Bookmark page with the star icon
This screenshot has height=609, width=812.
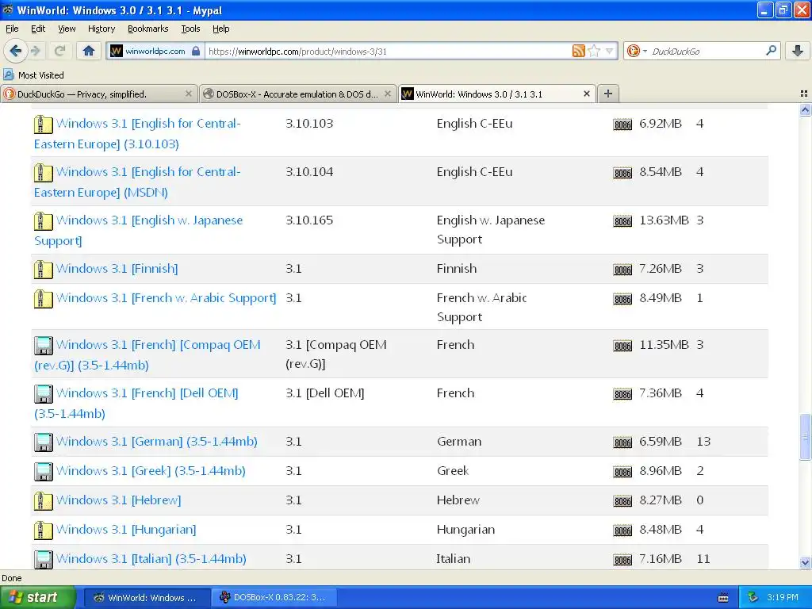(x=595, y=51)
